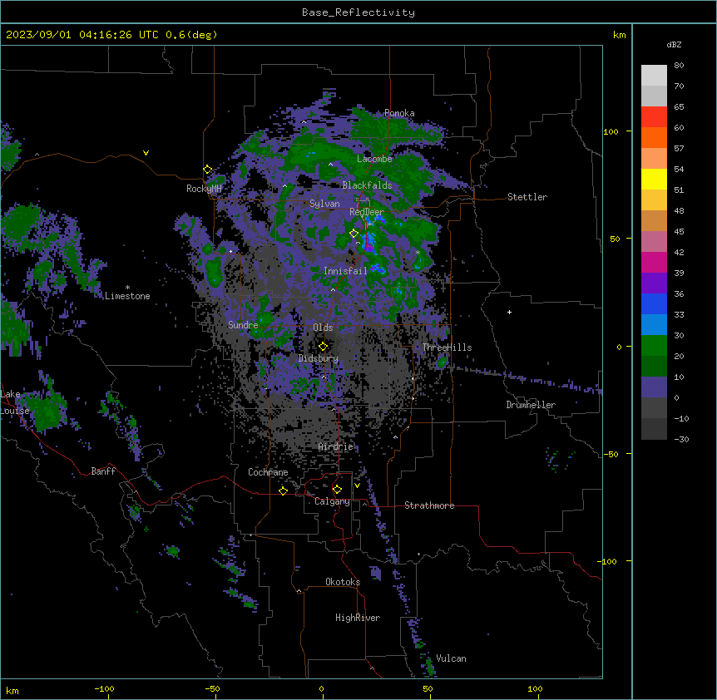Viewport: 717px width, 700px height.
Task: Click the RedDeer city label
Action: [367, 212]
